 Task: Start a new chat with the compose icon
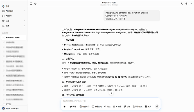(x=35, y=4)
